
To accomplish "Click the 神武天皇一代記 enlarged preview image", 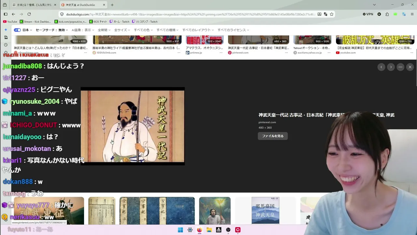I will click(133, 126).
